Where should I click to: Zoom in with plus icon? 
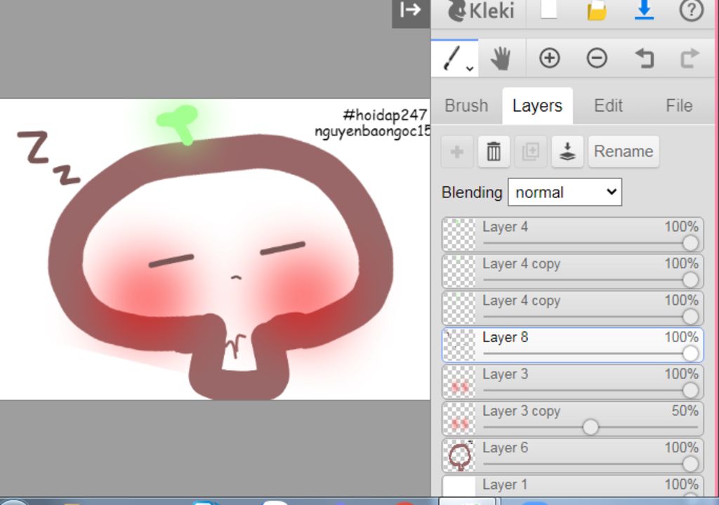(x=549, y=58)
